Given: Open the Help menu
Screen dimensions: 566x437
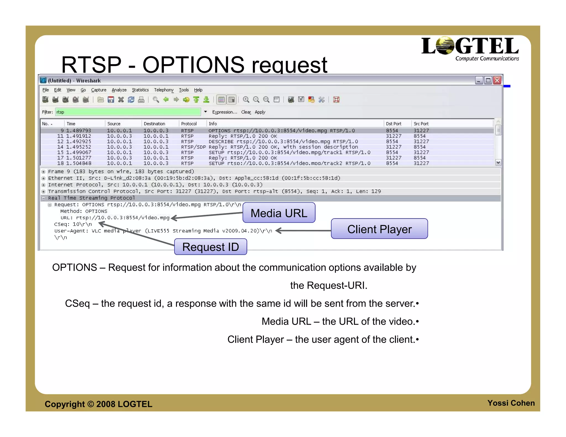Looking at the screenshot, I should click(x=198, y=90).
